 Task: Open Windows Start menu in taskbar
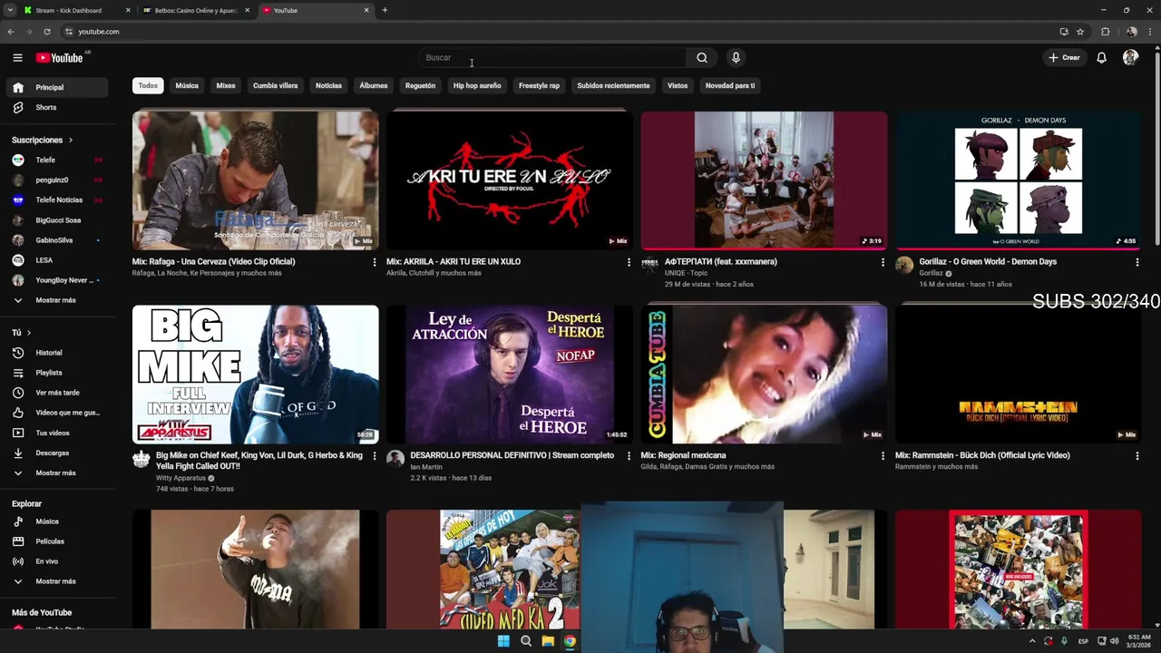pyautogui.click(x=503, y=641)
